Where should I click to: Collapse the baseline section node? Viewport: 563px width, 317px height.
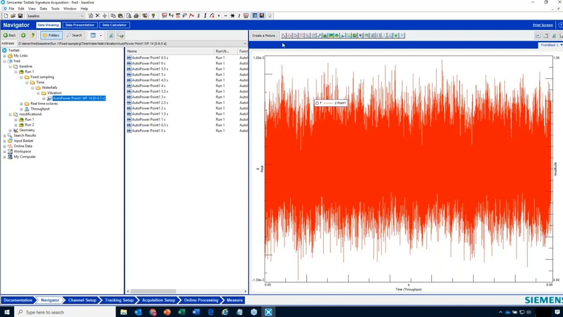pos(10,66)
